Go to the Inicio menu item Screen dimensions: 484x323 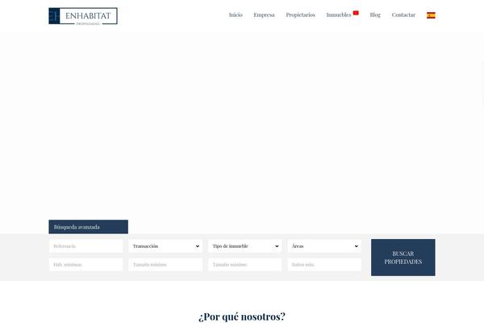(x=236, y=15)
